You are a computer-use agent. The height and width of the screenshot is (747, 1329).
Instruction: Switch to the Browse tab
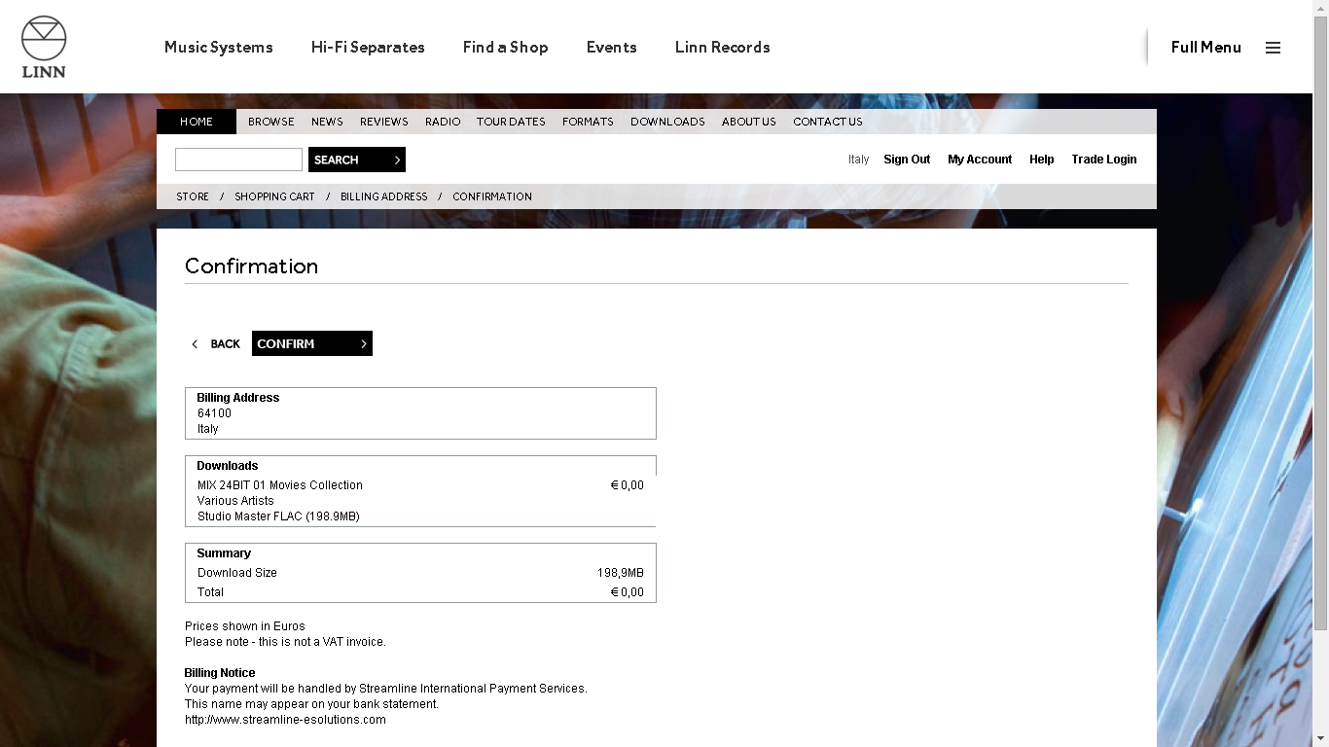pyautogui.click(x=270, y=122)
